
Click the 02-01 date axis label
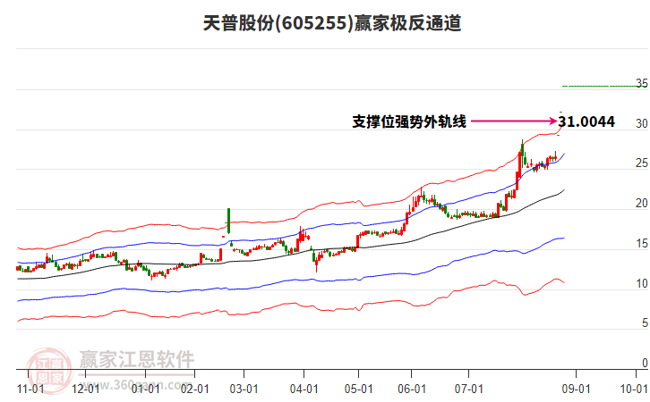click(195, 389)
